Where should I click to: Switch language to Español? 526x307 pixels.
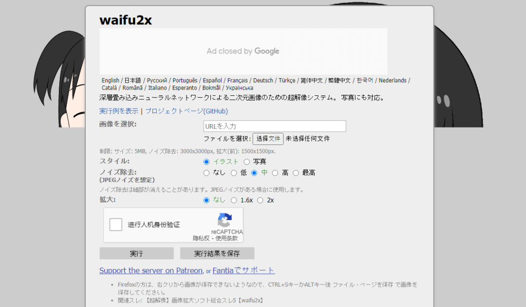tap(212, 80)
